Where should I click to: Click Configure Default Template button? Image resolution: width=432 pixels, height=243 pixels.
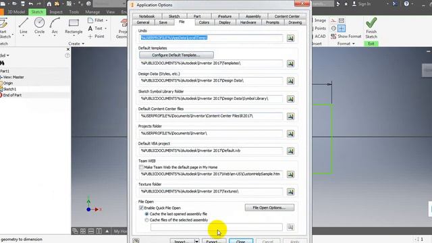tap(176, 55)
